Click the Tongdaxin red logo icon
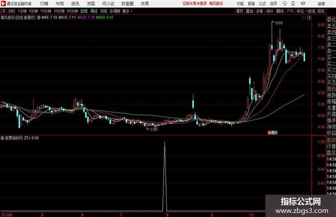Screen dimensions: 336x217 point(3,4)
